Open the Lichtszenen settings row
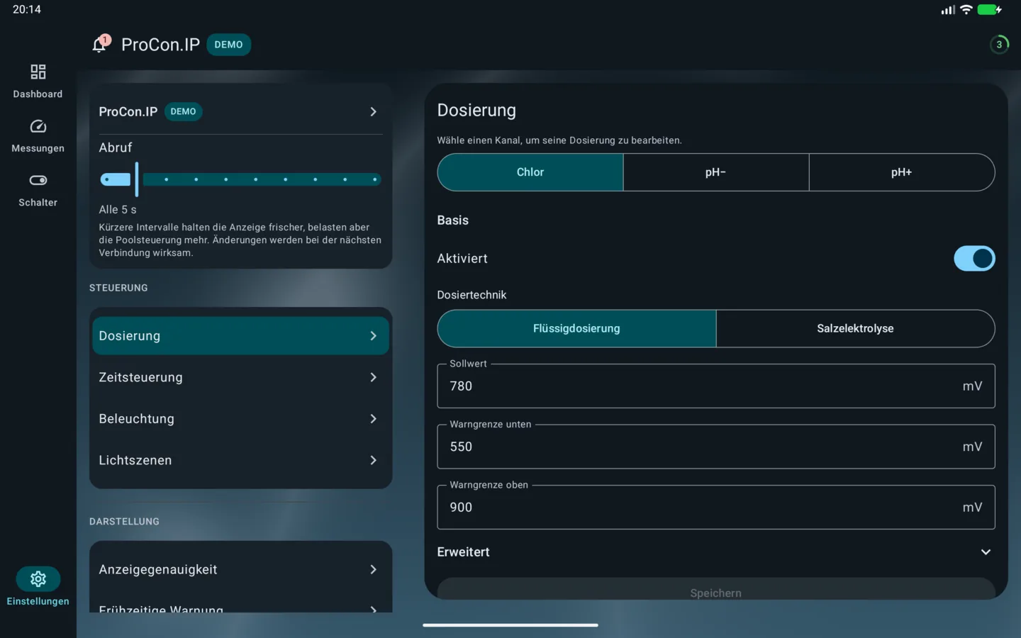The width and height of the screenshot is (1021, 638). pyautogui.click(x=240, y=460)
